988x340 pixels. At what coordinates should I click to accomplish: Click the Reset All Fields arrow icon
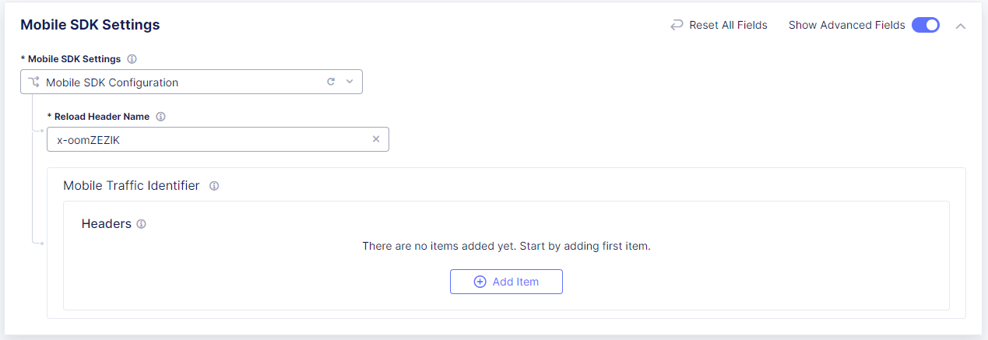pyautogui.click(x=677, y=26)
